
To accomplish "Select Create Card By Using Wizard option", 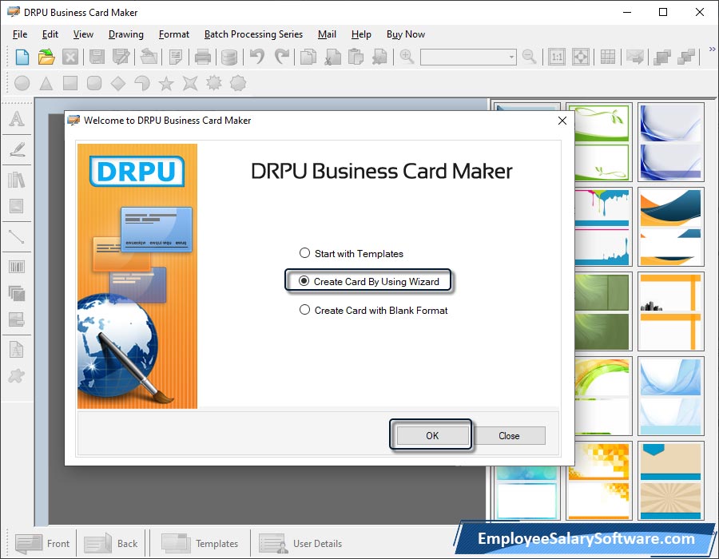I will pyautogui.click(x=369, y=281).
